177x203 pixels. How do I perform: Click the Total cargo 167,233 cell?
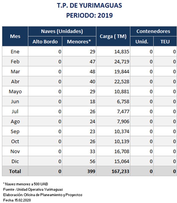click(113, 171)
